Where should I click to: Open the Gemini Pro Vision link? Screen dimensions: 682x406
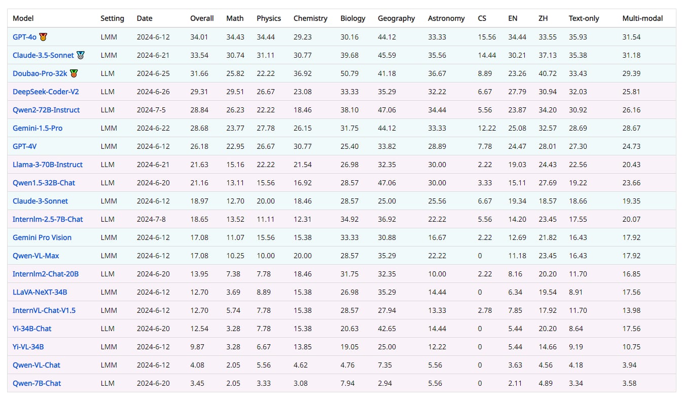click(x=42, y=237)
